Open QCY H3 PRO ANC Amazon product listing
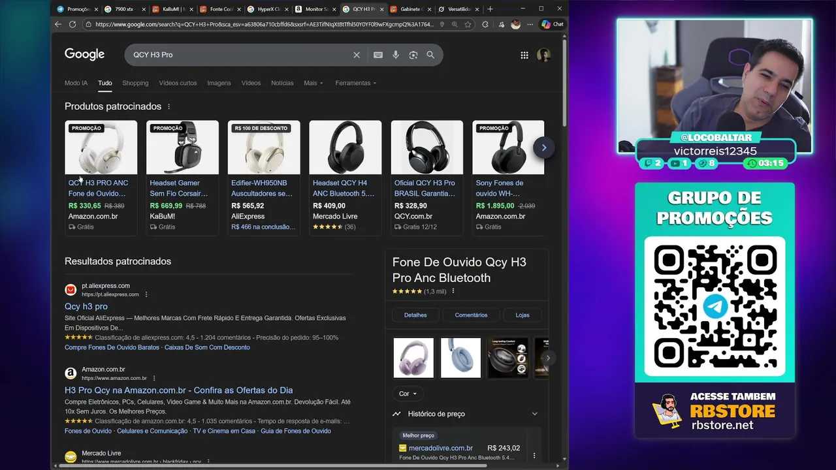 [101, 177]
